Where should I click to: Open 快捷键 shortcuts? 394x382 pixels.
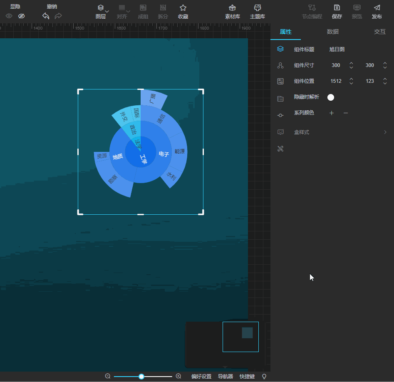[247, 377]
